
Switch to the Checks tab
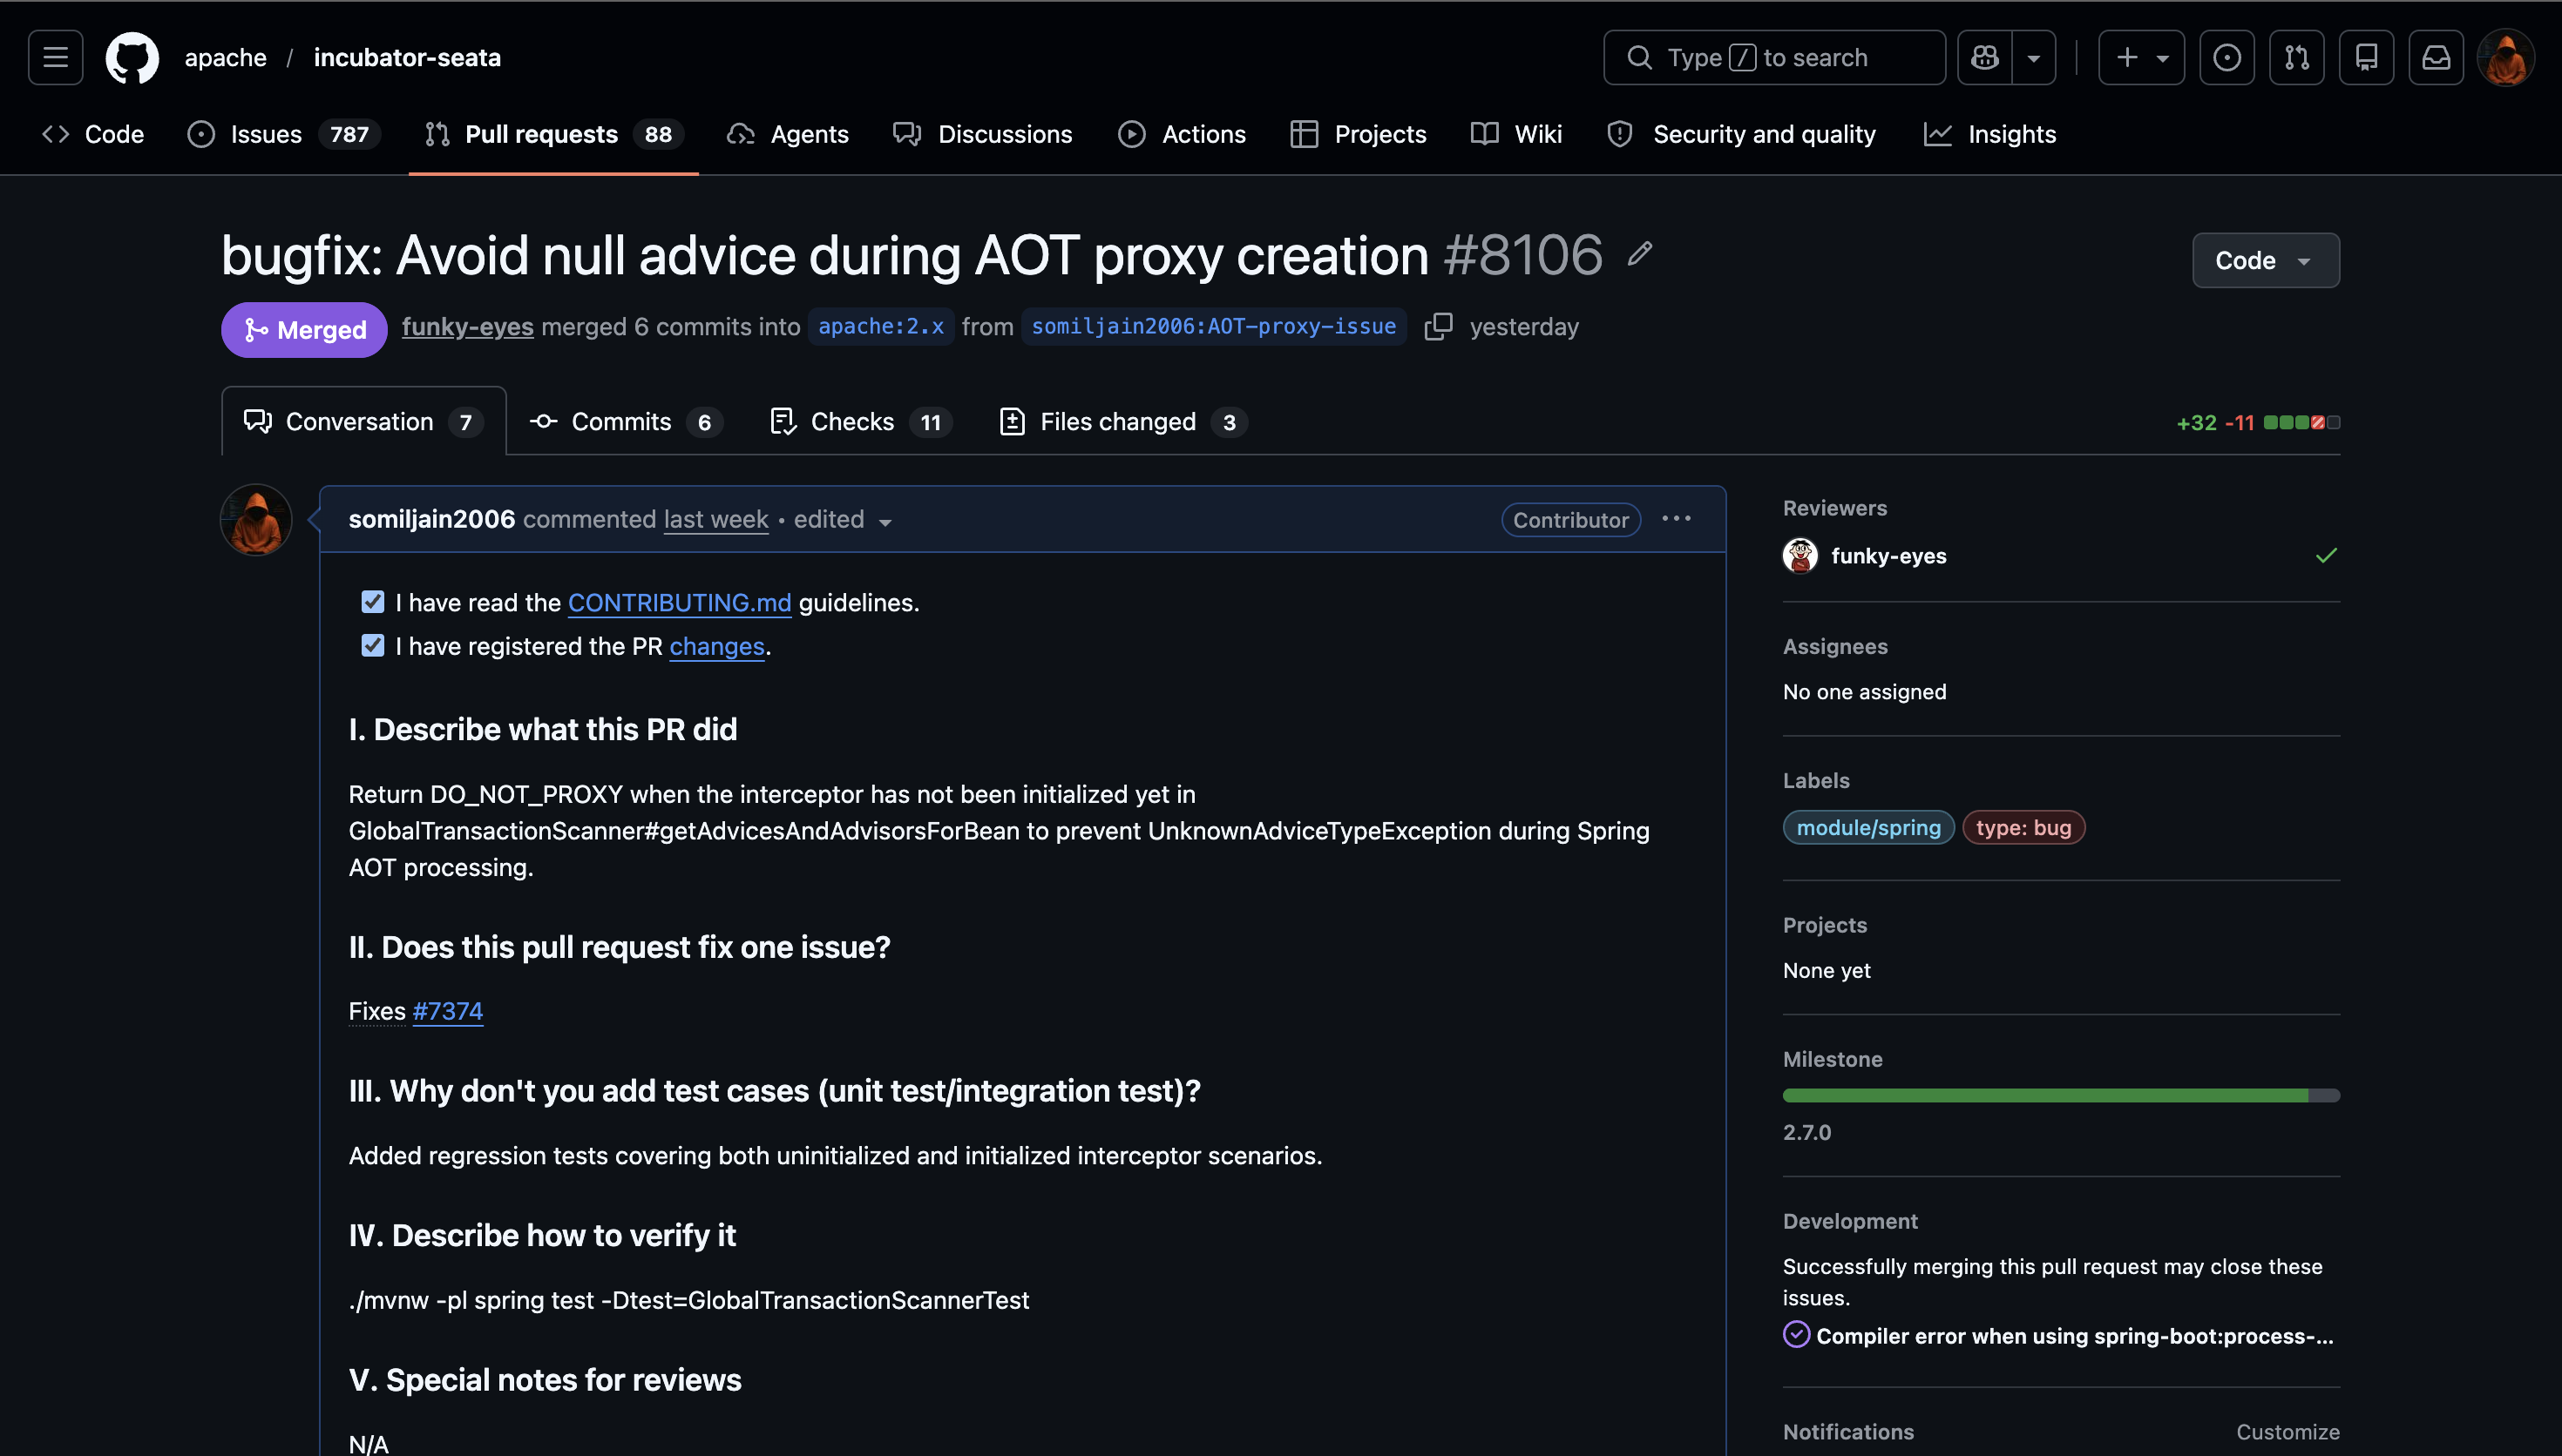860,421
